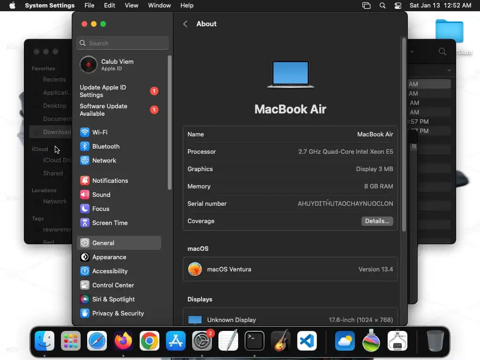Image resolution: width=480 pixels, height=360 pixels.
Task: Open the cloud weather app in Dock
Action: (345, 341)
